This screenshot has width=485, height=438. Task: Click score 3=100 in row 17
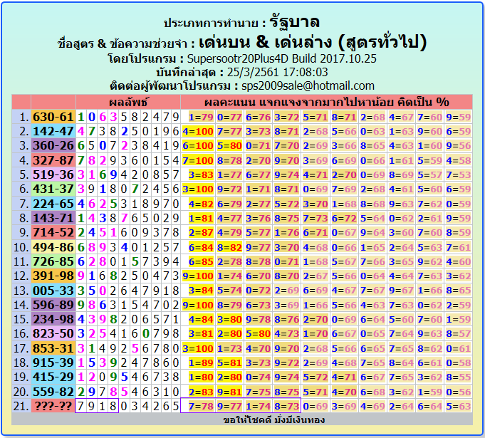pos(198,348)
